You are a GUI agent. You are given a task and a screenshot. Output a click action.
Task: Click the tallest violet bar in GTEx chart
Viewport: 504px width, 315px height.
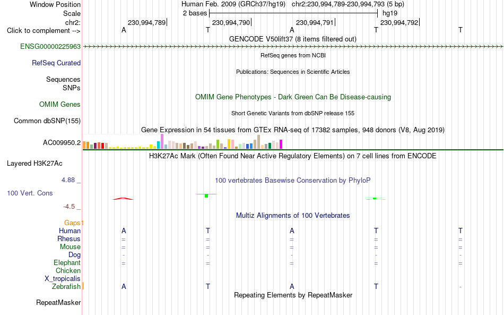(162, 141)
